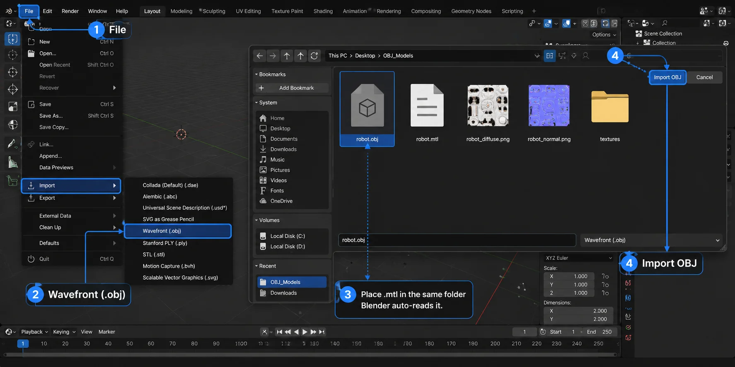Play the animation in timeline

click(305, 332)
